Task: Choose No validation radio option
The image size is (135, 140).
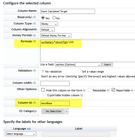Action: coord(43,71)
